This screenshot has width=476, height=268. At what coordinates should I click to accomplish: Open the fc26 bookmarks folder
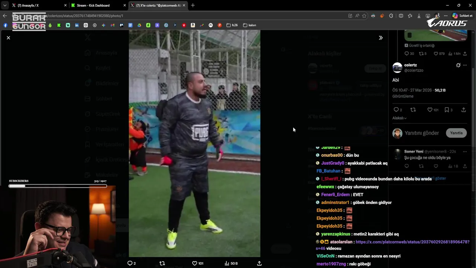click(232, 25)
